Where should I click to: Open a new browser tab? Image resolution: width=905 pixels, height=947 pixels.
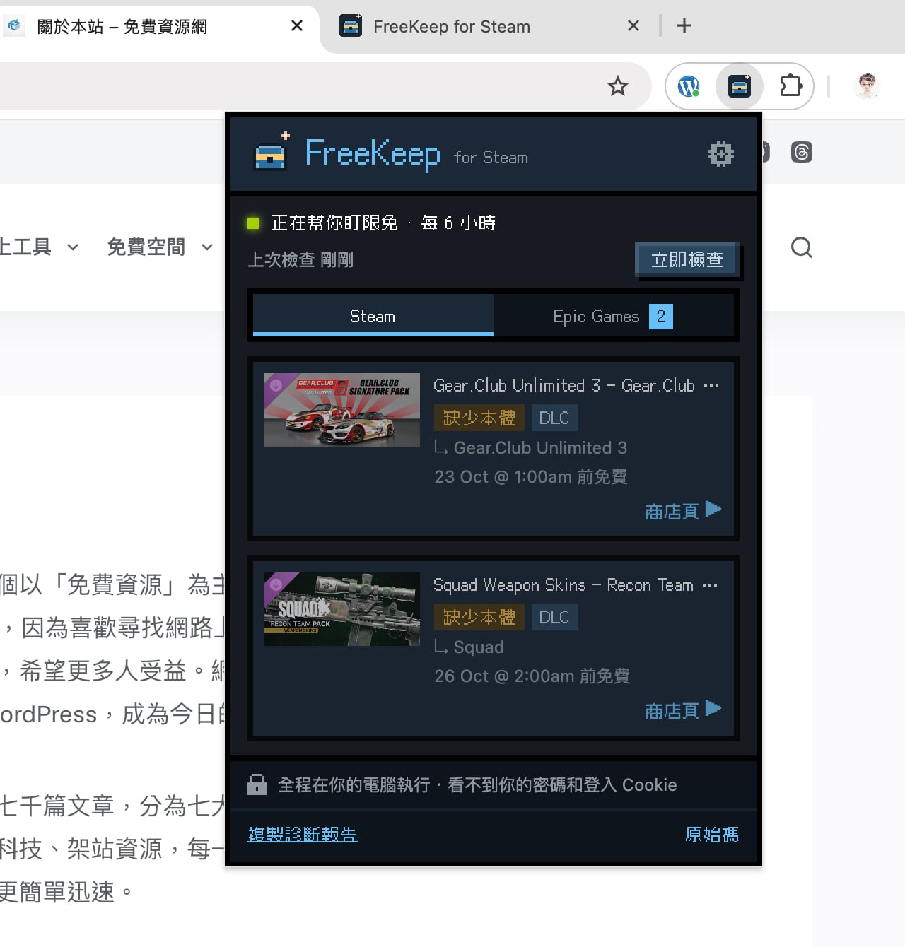point(684,26)
